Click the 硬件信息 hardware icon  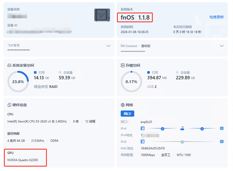(x=9, y=105)
